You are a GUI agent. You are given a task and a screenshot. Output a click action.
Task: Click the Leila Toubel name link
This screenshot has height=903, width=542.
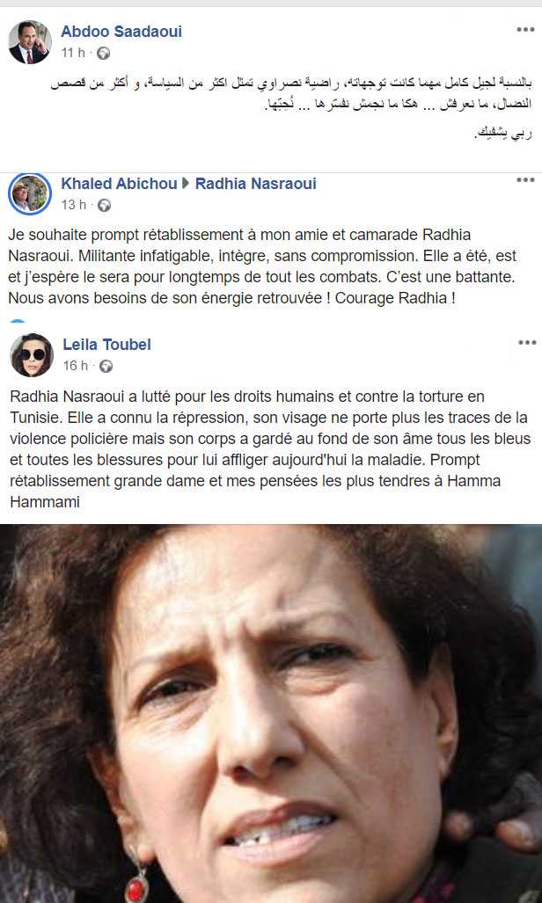pos(106,345)
